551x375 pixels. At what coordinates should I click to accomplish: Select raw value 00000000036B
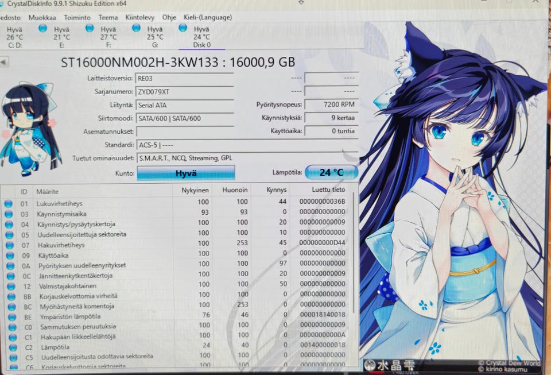pos(322,202)
